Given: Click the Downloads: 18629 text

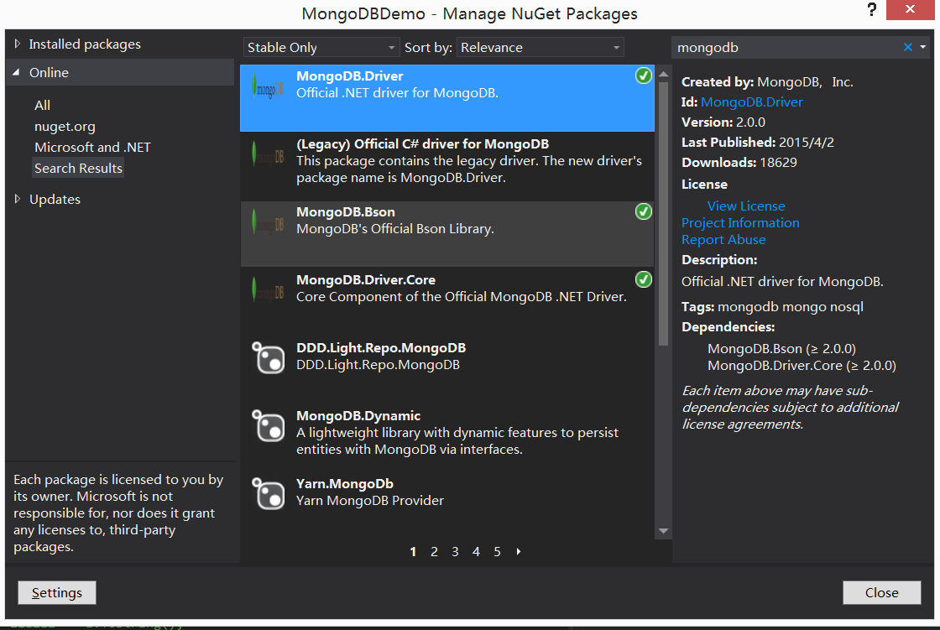Looking at the screenshot, I should [739, 163].
